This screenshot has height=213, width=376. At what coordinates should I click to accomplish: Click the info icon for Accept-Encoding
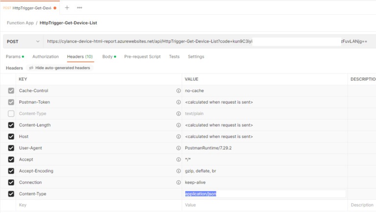pyautogui.click(x=178, y=171)
